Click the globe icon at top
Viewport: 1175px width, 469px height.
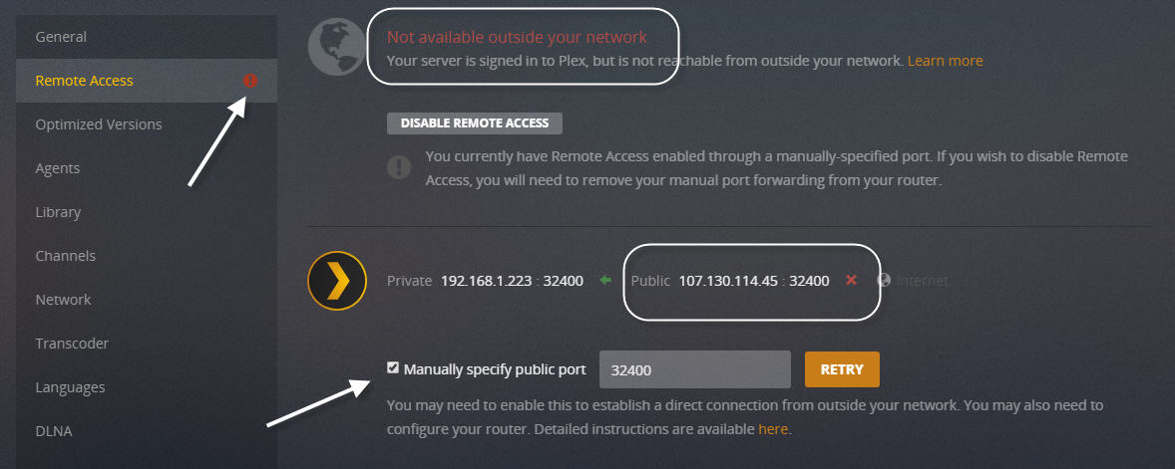coord(336,47)
